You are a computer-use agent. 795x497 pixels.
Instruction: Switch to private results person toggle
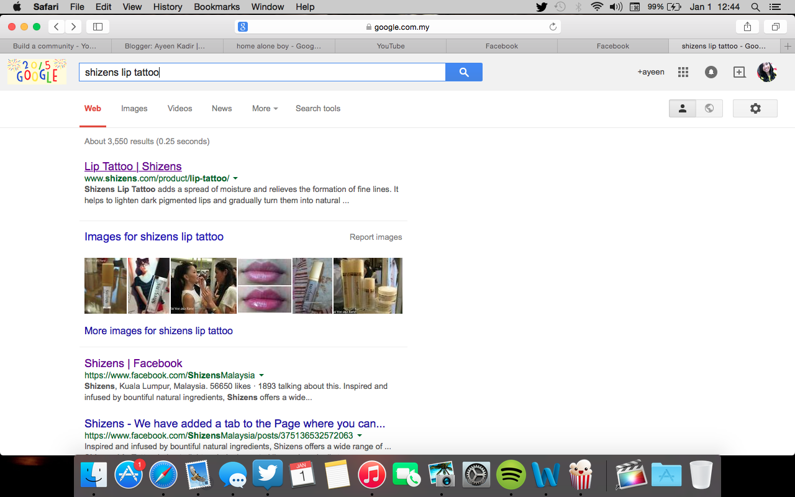(x=682, y=108)
